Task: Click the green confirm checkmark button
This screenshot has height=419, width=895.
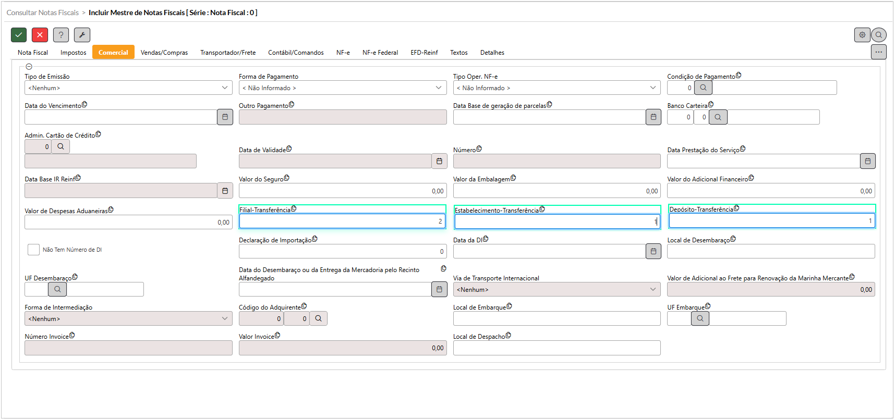Action: 19,35
